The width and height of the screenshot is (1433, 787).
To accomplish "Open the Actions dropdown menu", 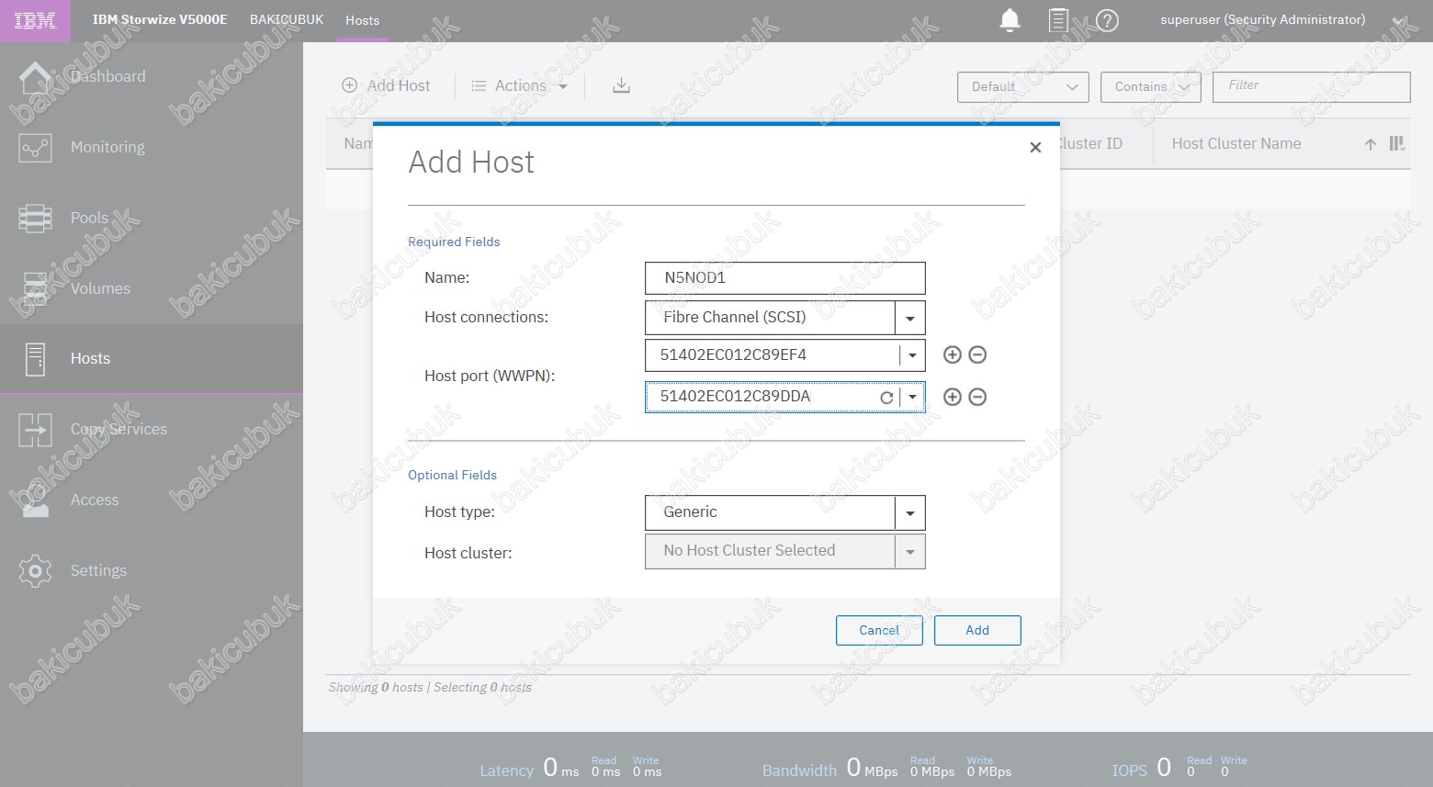I will click(x=520, y=85).
